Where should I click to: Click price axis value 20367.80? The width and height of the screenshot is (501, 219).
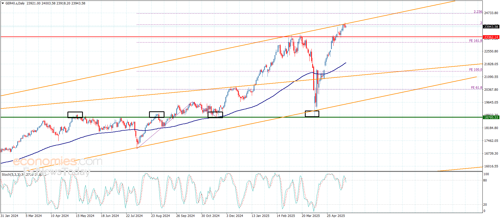[x=491, y=90]
